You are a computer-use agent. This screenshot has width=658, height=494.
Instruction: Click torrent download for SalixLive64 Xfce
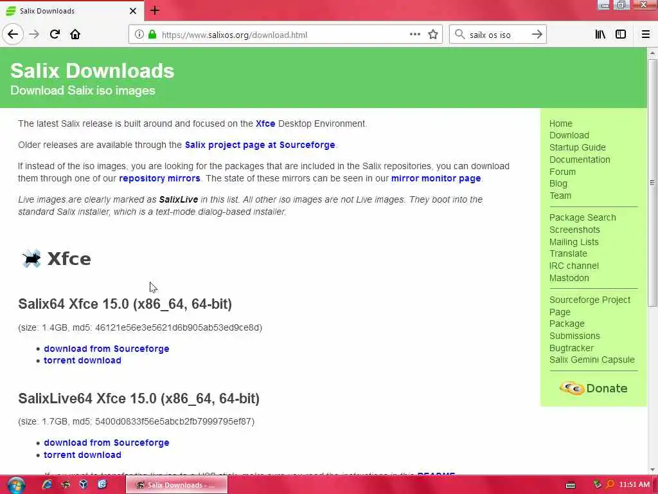[x=82, y=455]
